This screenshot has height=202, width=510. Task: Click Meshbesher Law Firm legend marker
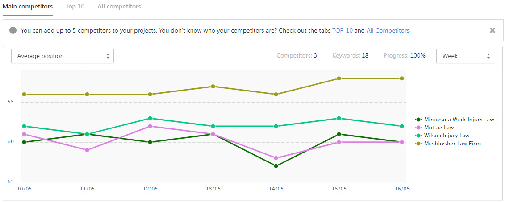click(x=418, y=144)
